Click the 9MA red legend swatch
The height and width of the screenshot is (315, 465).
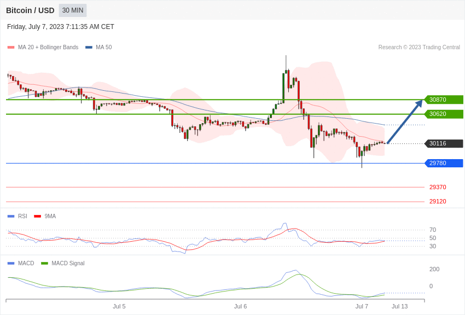pos(37,217)
